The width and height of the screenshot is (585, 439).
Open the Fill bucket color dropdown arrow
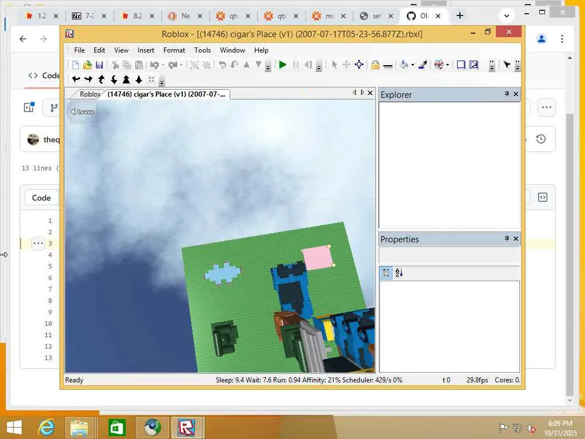(412, 65)
